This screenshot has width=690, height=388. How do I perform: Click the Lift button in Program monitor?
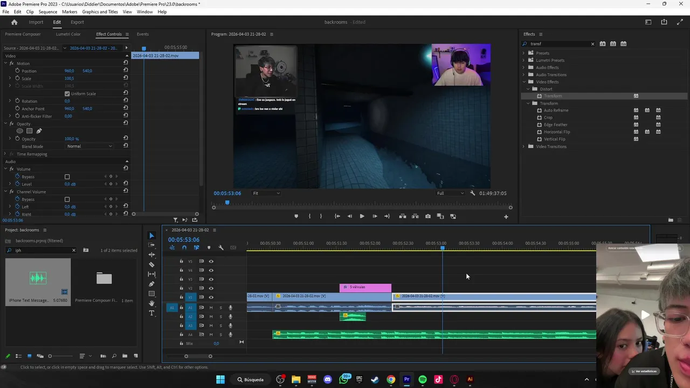pos(402,216)
